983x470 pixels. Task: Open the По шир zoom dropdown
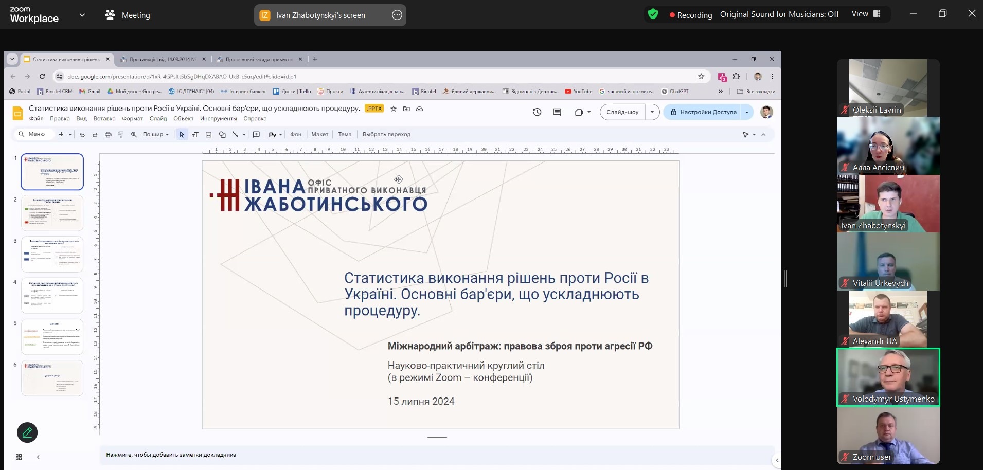pos(155,135)
